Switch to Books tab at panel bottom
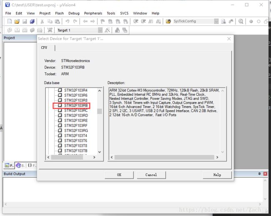The width and height of the screenshot is (271, 216). pos(20,166)
